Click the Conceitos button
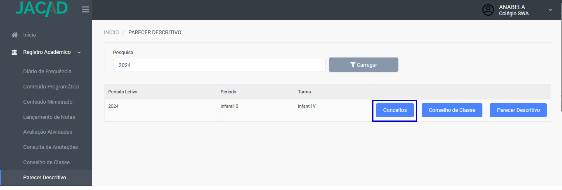 pos(395,110)
